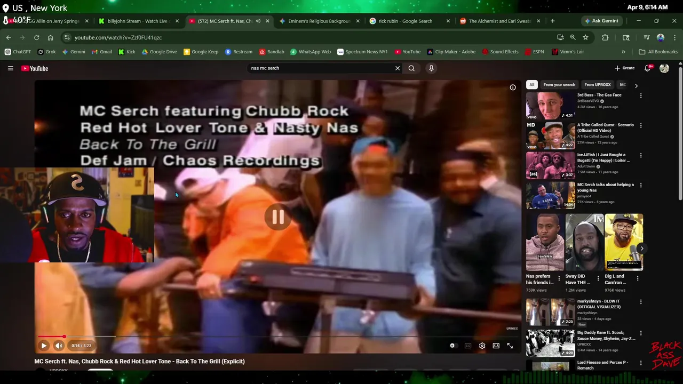
Task: Open a new browser tab
Action: click(552, 21)
